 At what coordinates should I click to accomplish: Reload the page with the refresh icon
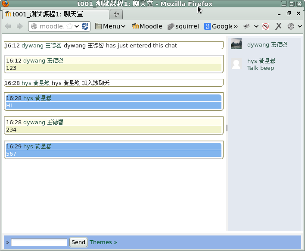tap(85, 26)
